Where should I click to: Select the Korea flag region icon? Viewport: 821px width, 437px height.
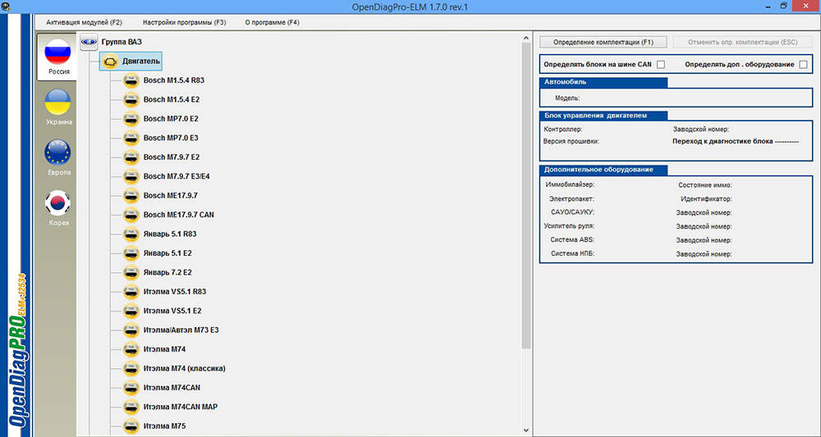pos(57,203)
